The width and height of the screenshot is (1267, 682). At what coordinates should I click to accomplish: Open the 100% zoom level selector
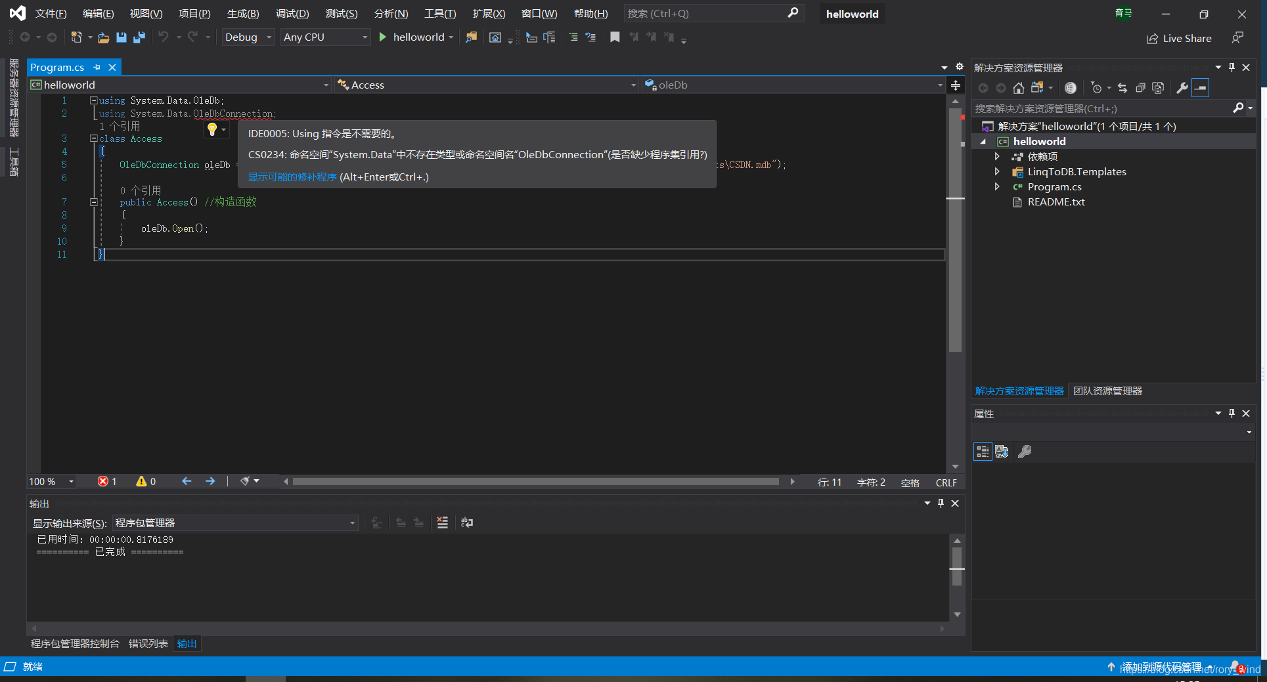[50, 481]
